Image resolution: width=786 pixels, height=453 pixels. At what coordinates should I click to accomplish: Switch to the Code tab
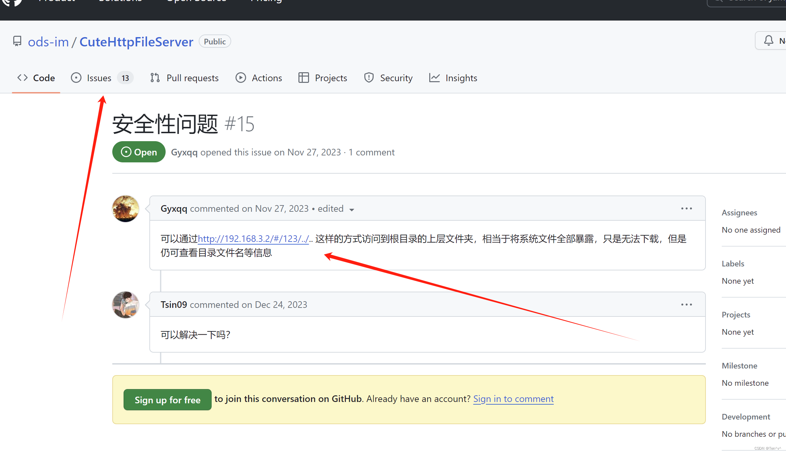36,78
